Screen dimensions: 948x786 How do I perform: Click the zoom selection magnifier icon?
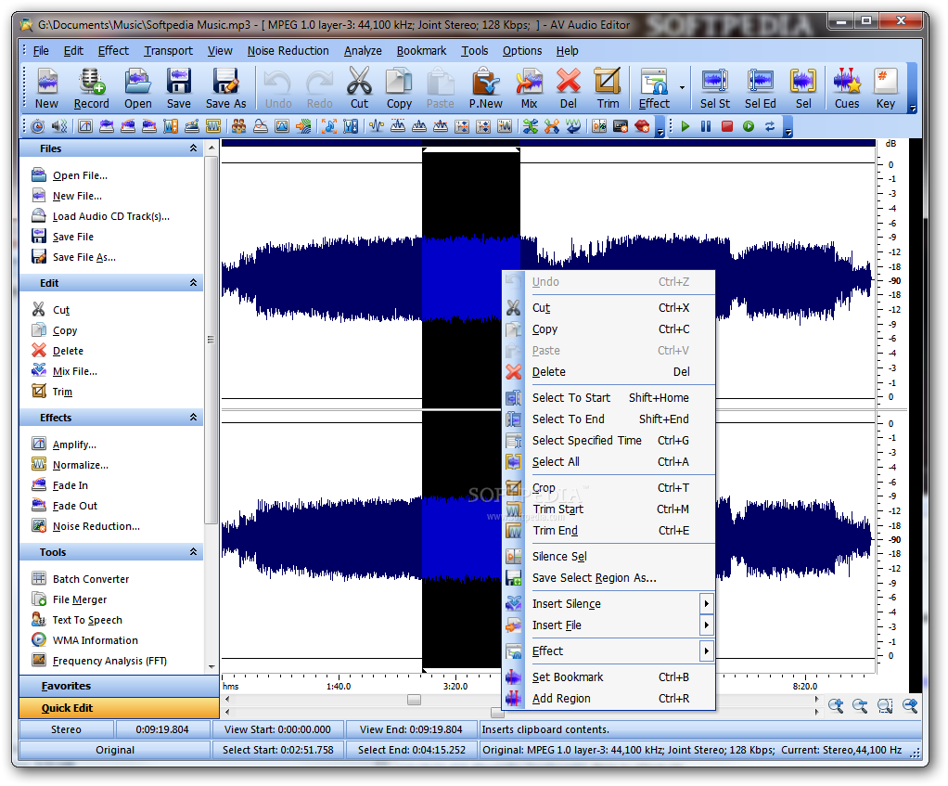885,705
